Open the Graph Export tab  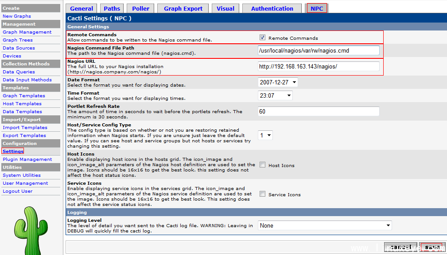[183, 8]
